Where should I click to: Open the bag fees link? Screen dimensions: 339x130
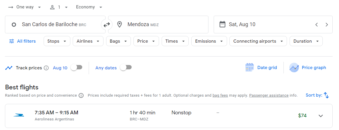pyautogui.click(x=220, y=95)
